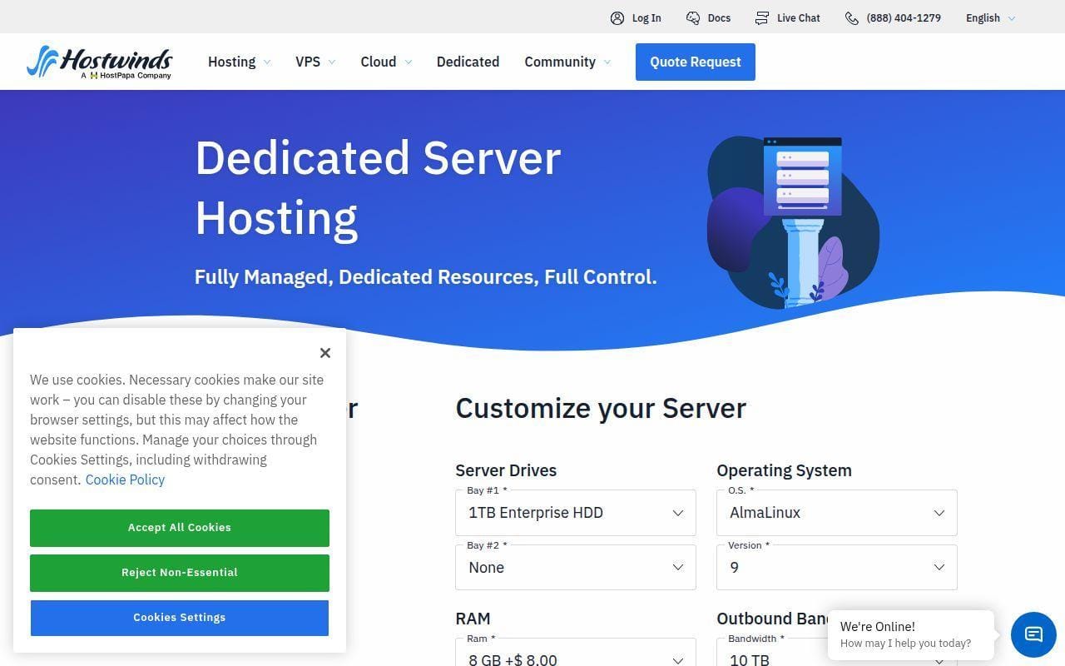
Task: Click the Customize your Server heading
Action: tap(601, 408)
